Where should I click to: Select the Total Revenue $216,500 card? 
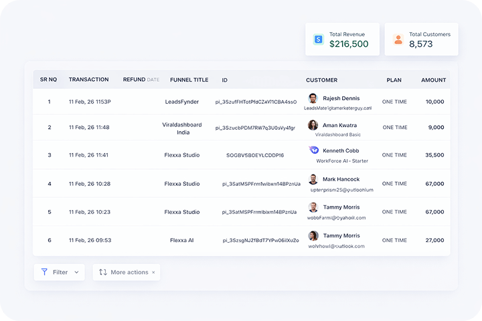[342, 39]
